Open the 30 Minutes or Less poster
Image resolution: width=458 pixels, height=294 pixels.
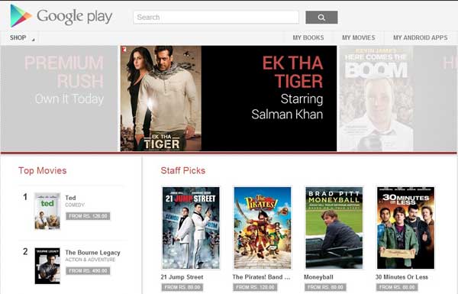406,228
